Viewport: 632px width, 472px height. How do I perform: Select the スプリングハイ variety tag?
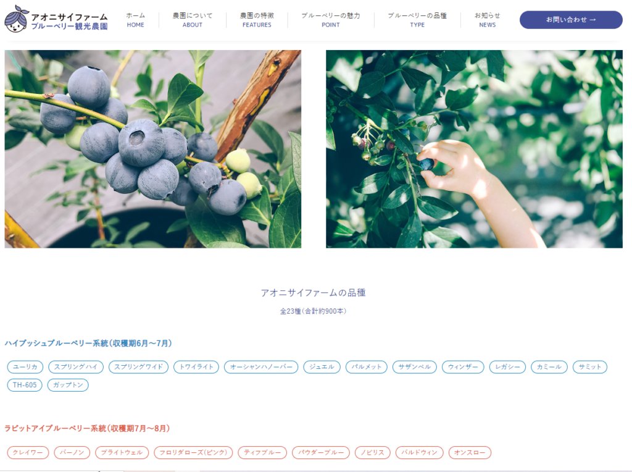(x=76, y=367)
